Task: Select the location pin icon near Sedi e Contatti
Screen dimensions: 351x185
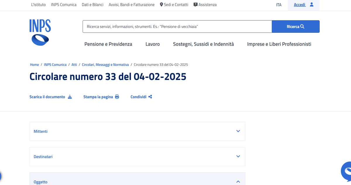Action: (x=161, y=4)
